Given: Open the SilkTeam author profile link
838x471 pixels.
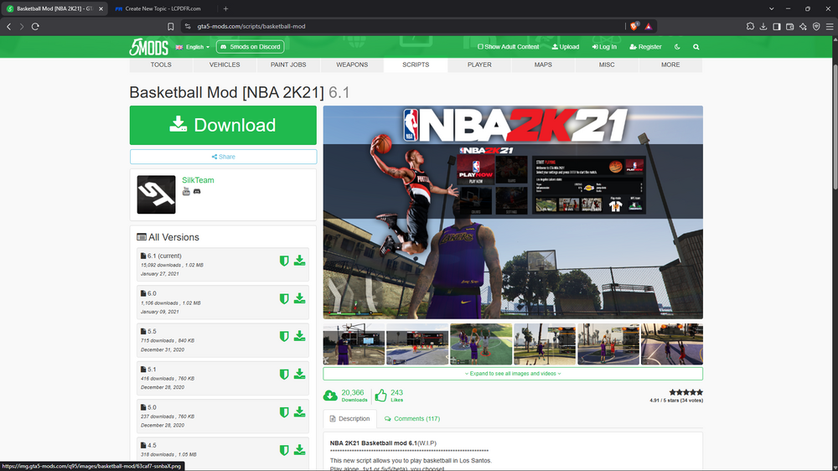Looking at the screenshot, I should coord(198,180).
